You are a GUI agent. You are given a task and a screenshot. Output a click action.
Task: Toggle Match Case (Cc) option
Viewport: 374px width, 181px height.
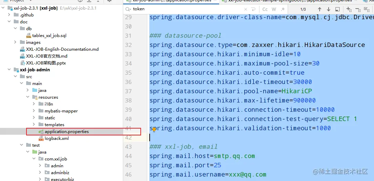265,9
